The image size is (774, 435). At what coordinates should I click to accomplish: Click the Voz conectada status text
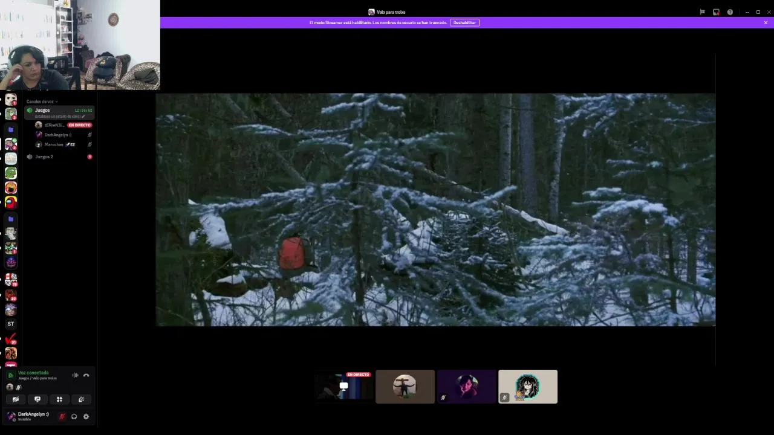pos(33,373)
